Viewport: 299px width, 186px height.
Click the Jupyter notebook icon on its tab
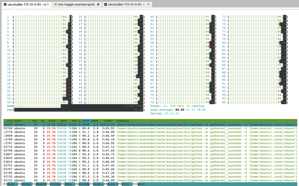point(55,4)
